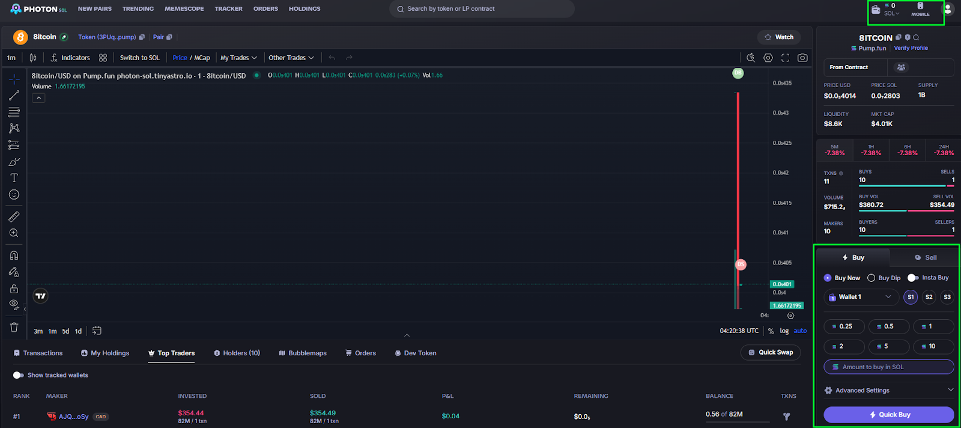The width and height of the screenshot is (961, 428).
Task: Toggle log scale on chart
Action: click(784, 331)
